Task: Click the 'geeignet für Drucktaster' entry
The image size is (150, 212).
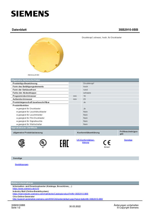Action: (29, 108)
